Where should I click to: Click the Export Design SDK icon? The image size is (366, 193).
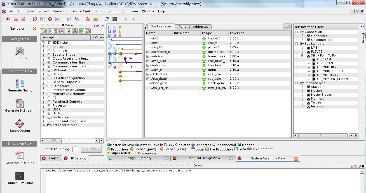point(20,124)
